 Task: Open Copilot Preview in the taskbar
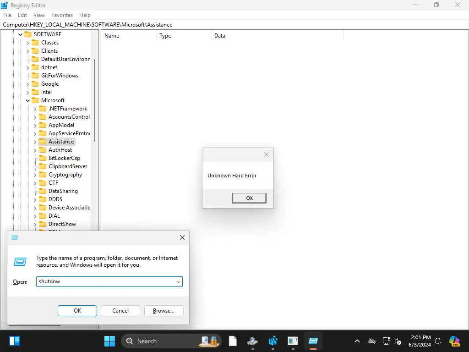[x=454, y=341]
